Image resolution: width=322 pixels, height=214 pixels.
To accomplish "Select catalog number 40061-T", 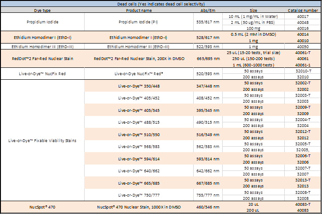I will point(303,53).
